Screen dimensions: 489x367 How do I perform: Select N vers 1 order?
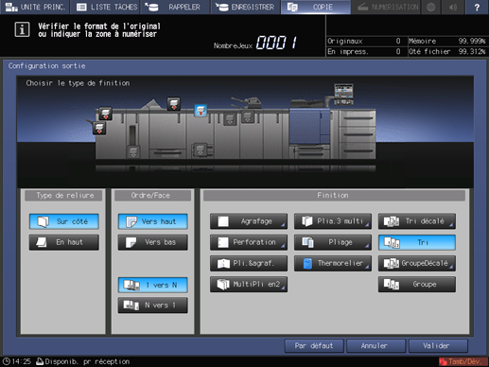coord(153,306)
